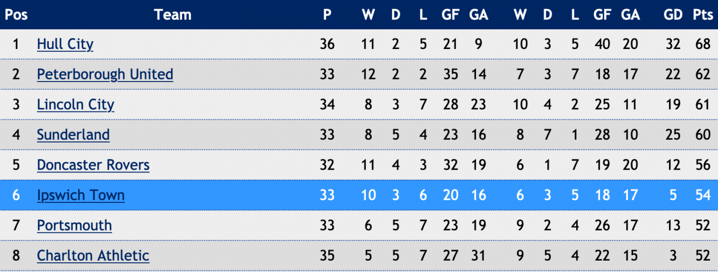The height and width of the screenshot is (272, 718).
Task: Open the Charlton Athletic team link
Action: [x=93, y=256]
